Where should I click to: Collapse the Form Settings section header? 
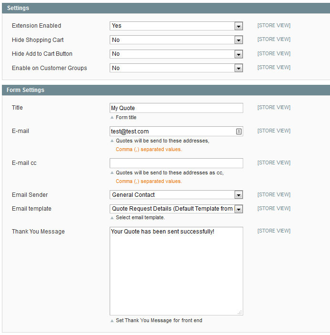(166, 90)
